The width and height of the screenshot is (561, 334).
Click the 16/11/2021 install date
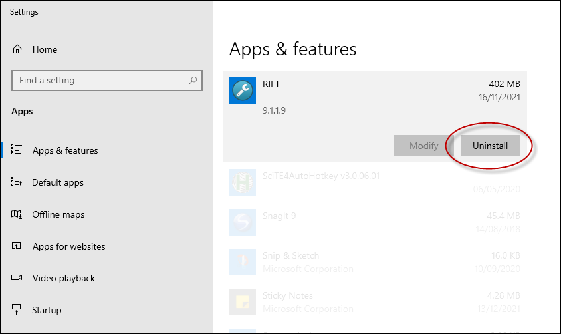tap(499, 97)
